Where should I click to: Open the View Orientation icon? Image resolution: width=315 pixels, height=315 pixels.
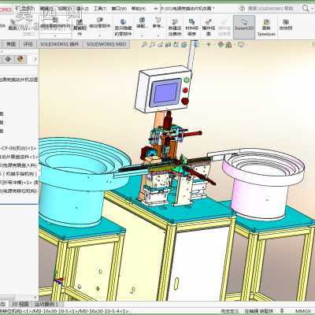[x=184, y=45]
